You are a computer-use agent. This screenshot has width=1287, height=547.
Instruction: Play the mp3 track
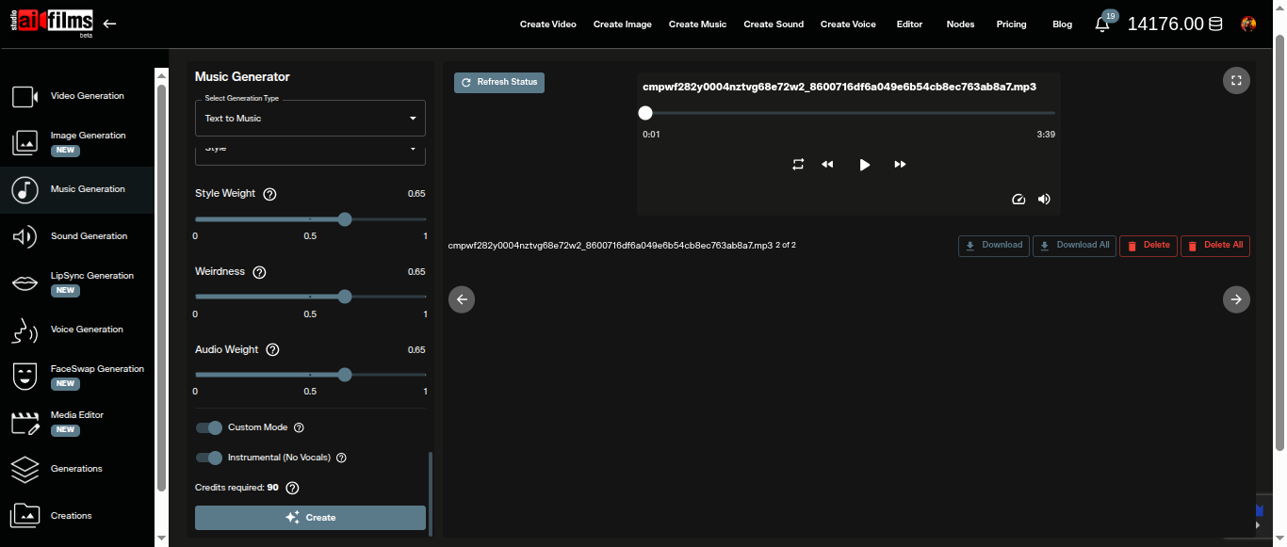click(864, 165)
